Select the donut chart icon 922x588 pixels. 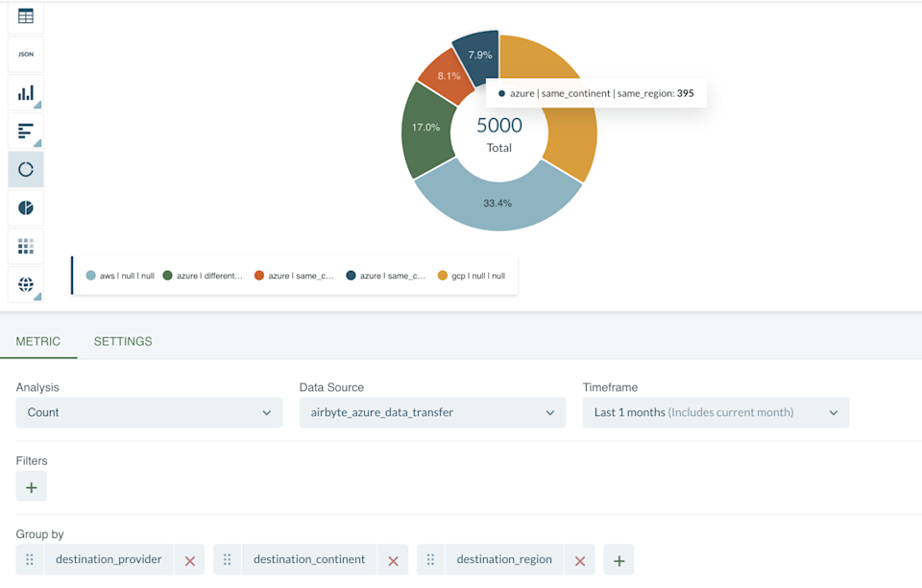pyautogui.click(x=26, y=169)
